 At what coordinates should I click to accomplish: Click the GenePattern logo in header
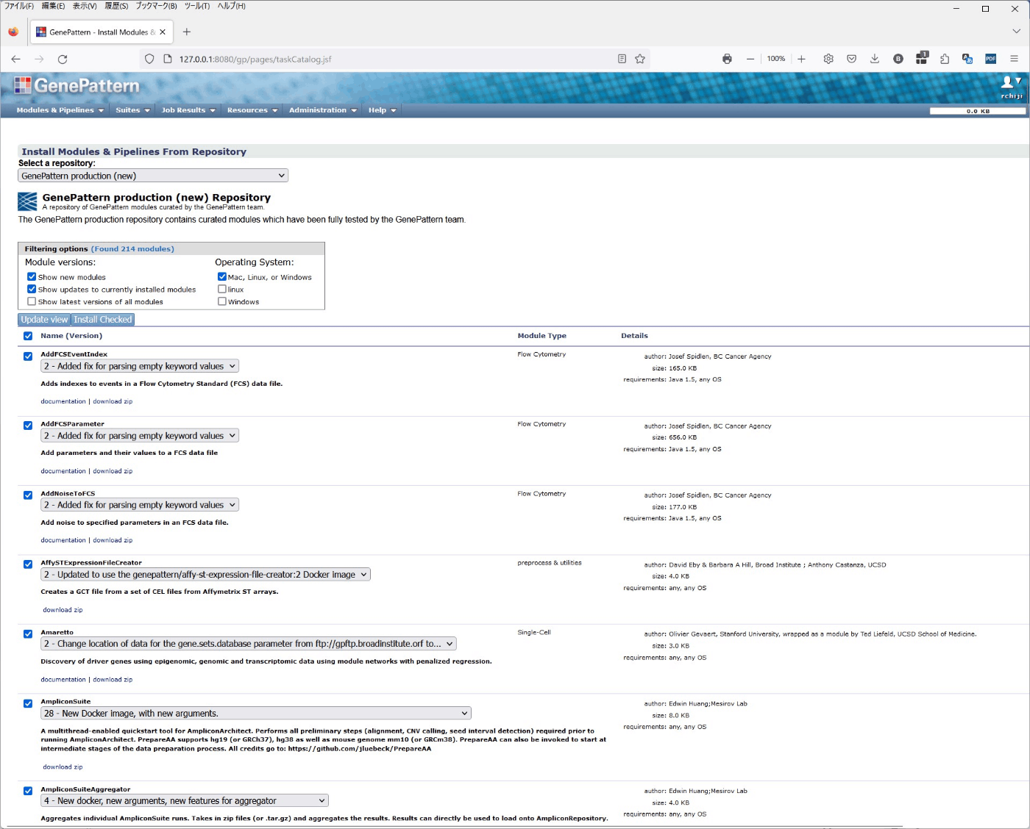pos(77,86)
